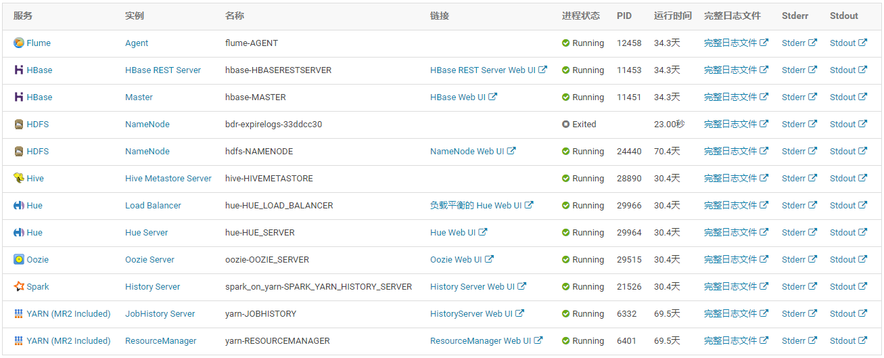
Task: Open Stdout for hue-HUE_LOAD_BALANCER
Action: coord(848,205)
